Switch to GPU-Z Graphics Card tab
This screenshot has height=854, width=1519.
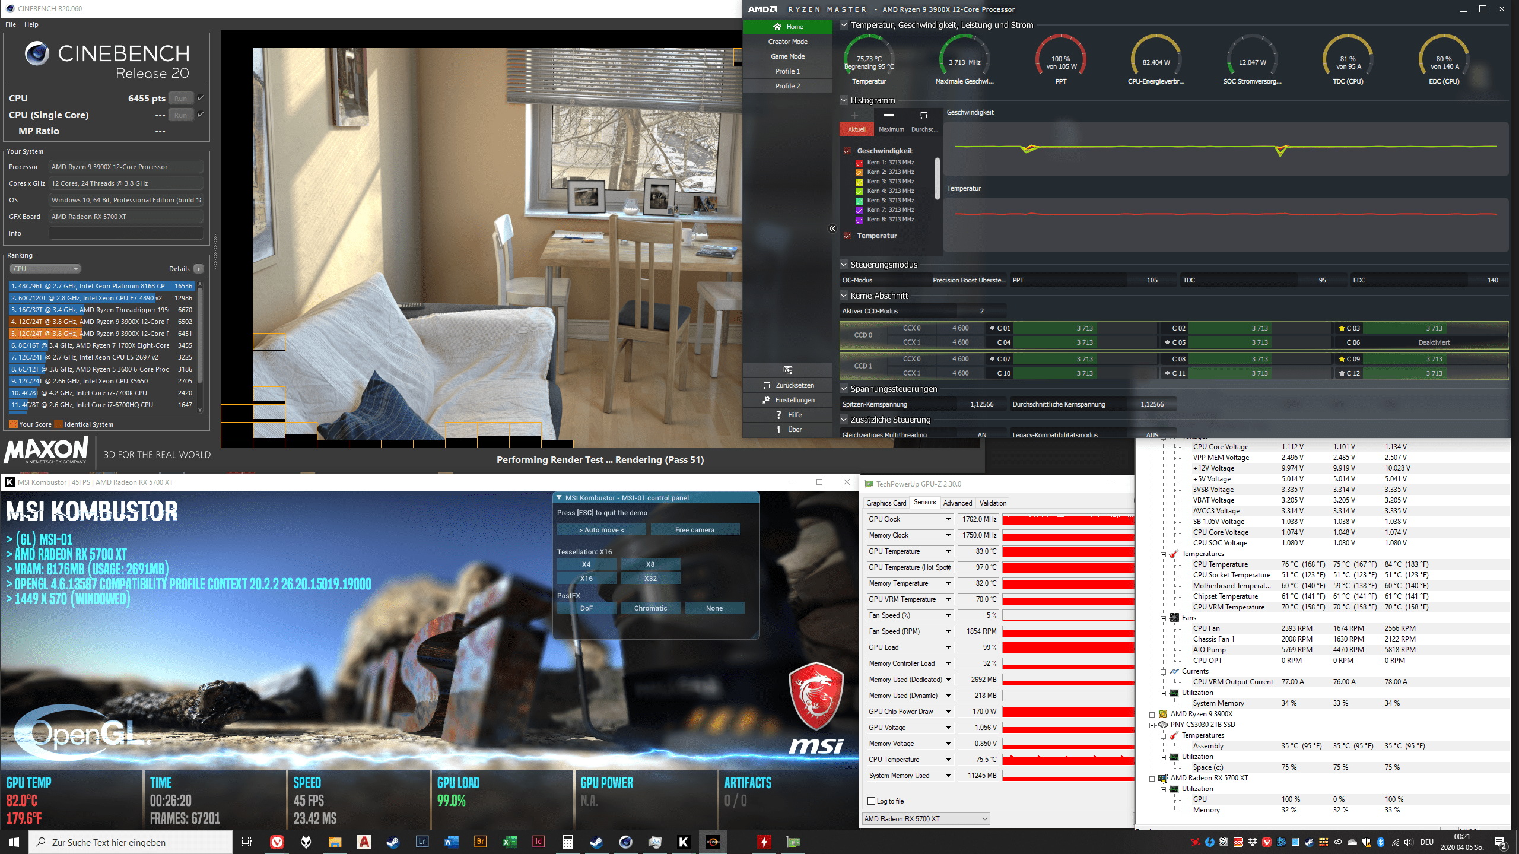click(x=886, y=503)
